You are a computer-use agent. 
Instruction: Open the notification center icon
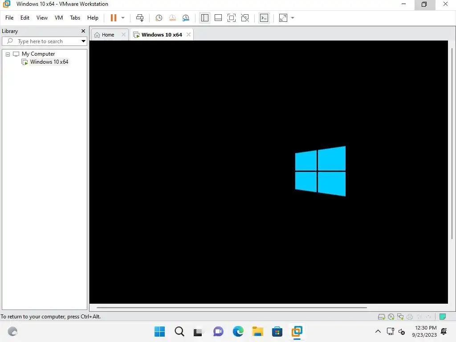point(444,331)
